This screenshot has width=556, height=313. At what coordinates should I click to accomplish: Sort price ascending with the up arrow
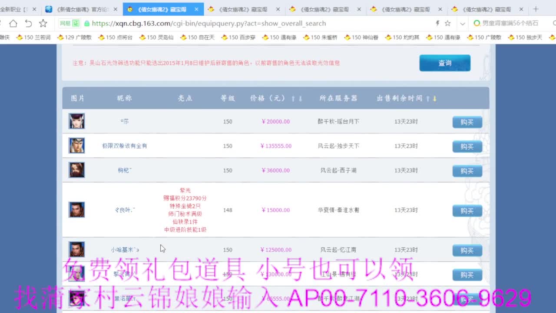tap(293, 98)
